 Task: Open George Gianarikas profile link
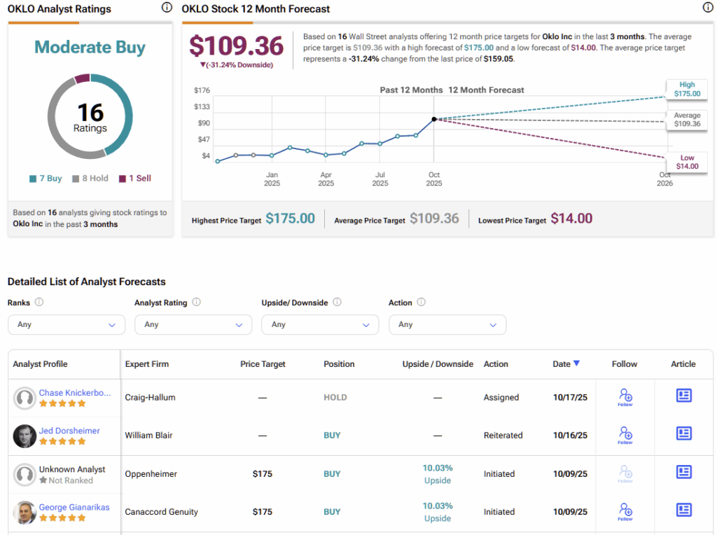point(74,507)
